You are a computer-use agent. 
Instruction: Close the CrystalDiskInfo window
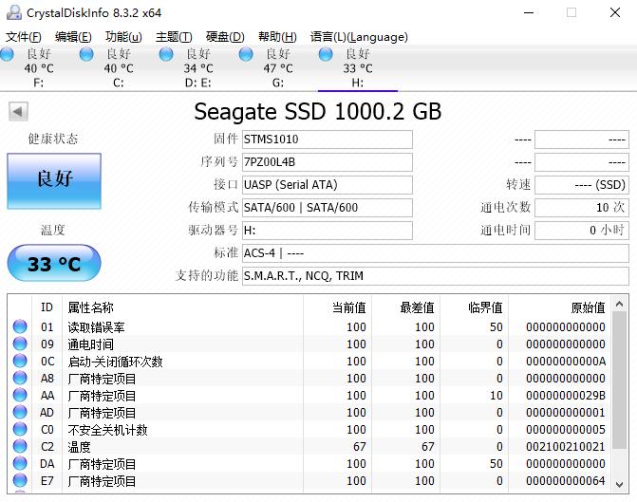click(615, 12)
